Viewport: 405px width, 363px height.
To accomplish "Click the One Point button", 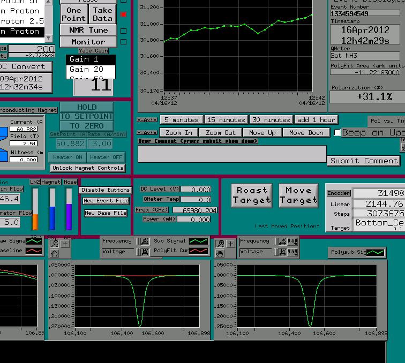I will [x=73, y=14].
